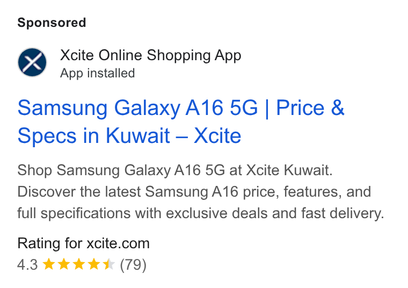The width and height of the screenshot is (408, 288).
Task: Click 'Shop Samsung Galaxy A16 5G' description line
Action: [175, 170]
